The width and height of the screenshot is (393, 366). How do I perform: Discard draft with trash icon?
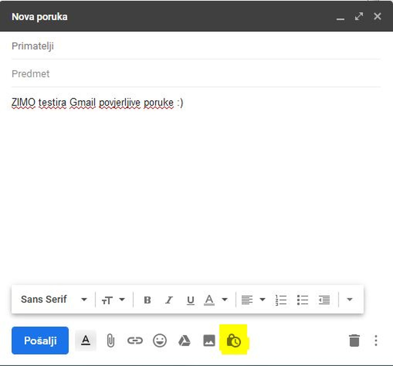pyautogui.click(x=354, y=341)
